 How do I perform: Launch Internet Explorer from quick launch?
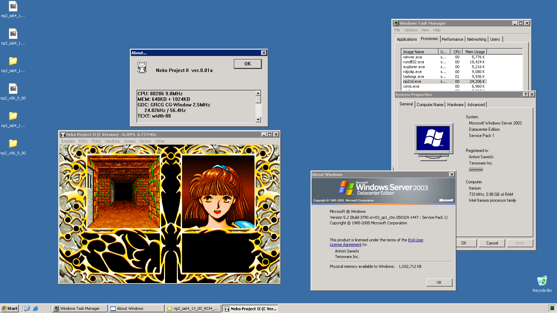coord(36,308)
